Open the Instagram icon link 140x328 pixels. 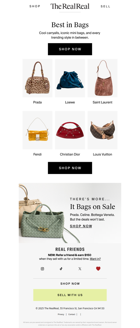pyautogui.click(x=42, y=269)
